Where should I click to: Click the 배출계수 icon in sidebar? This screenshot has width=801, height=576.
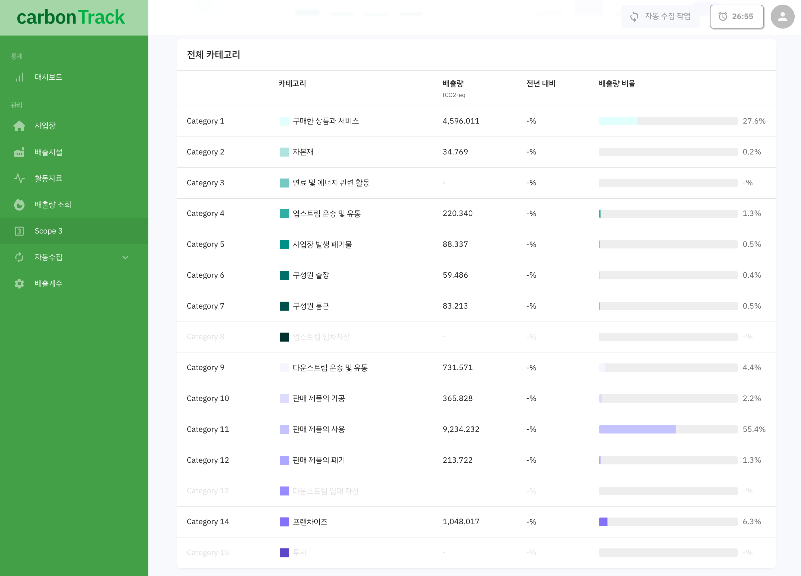pyautogui.click(x=19, y=283)
